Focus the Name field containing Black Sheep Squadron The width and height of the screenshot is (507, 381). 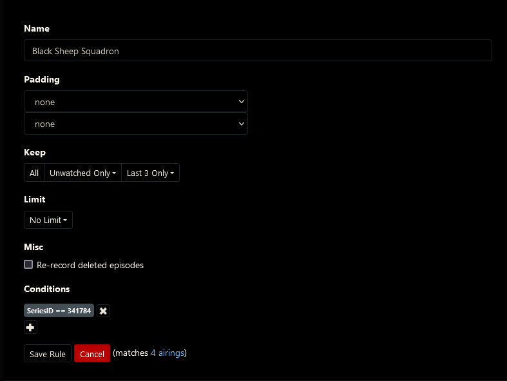coord(258,51)
